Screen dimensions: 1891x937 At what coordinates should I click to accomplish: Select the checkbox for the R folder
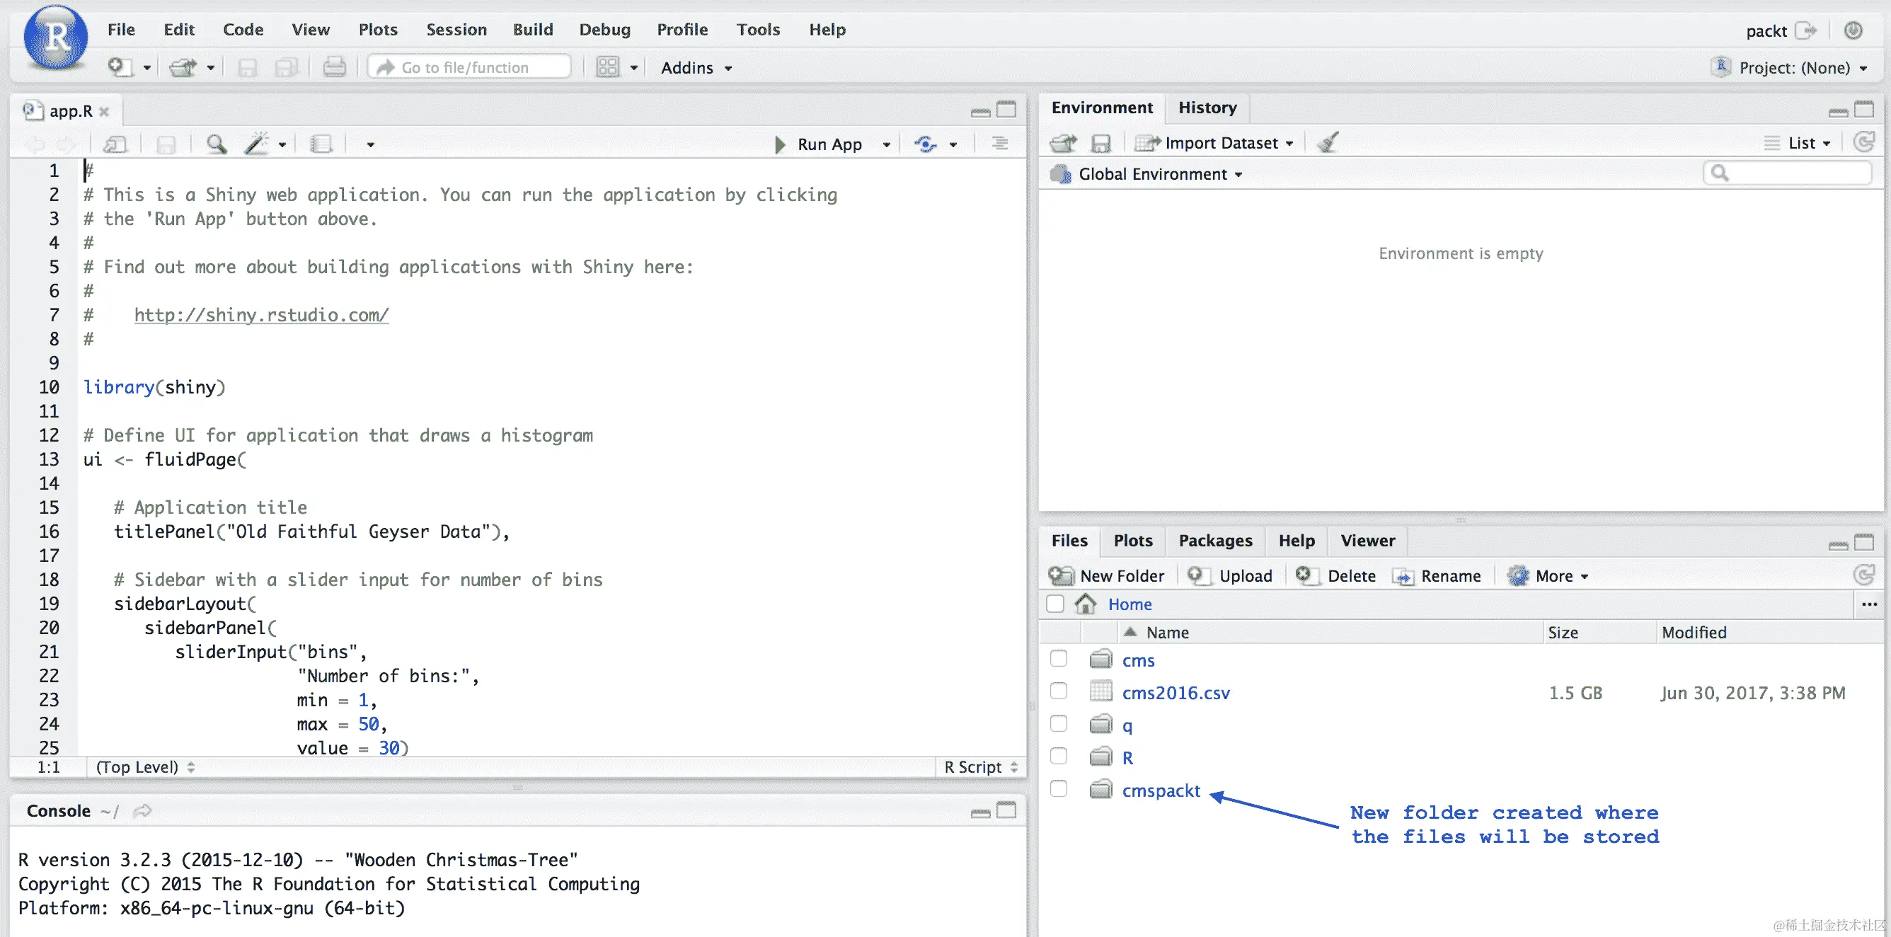pyautogui.click(x=1059, y=757)
